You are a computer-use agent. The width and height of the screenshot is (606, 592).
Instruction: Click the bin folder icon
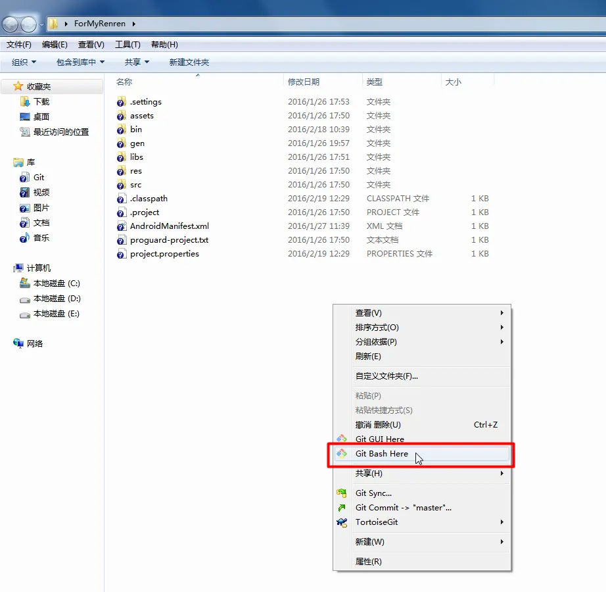[x=122, y=130]
